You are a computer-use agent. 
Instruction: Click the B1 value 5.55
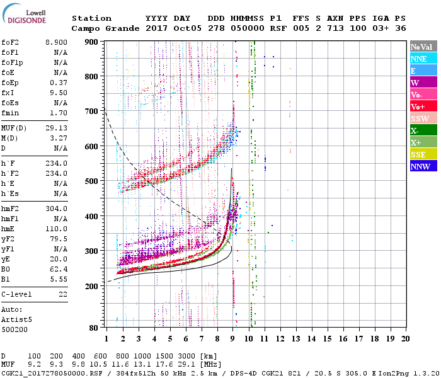click(59, 279)
